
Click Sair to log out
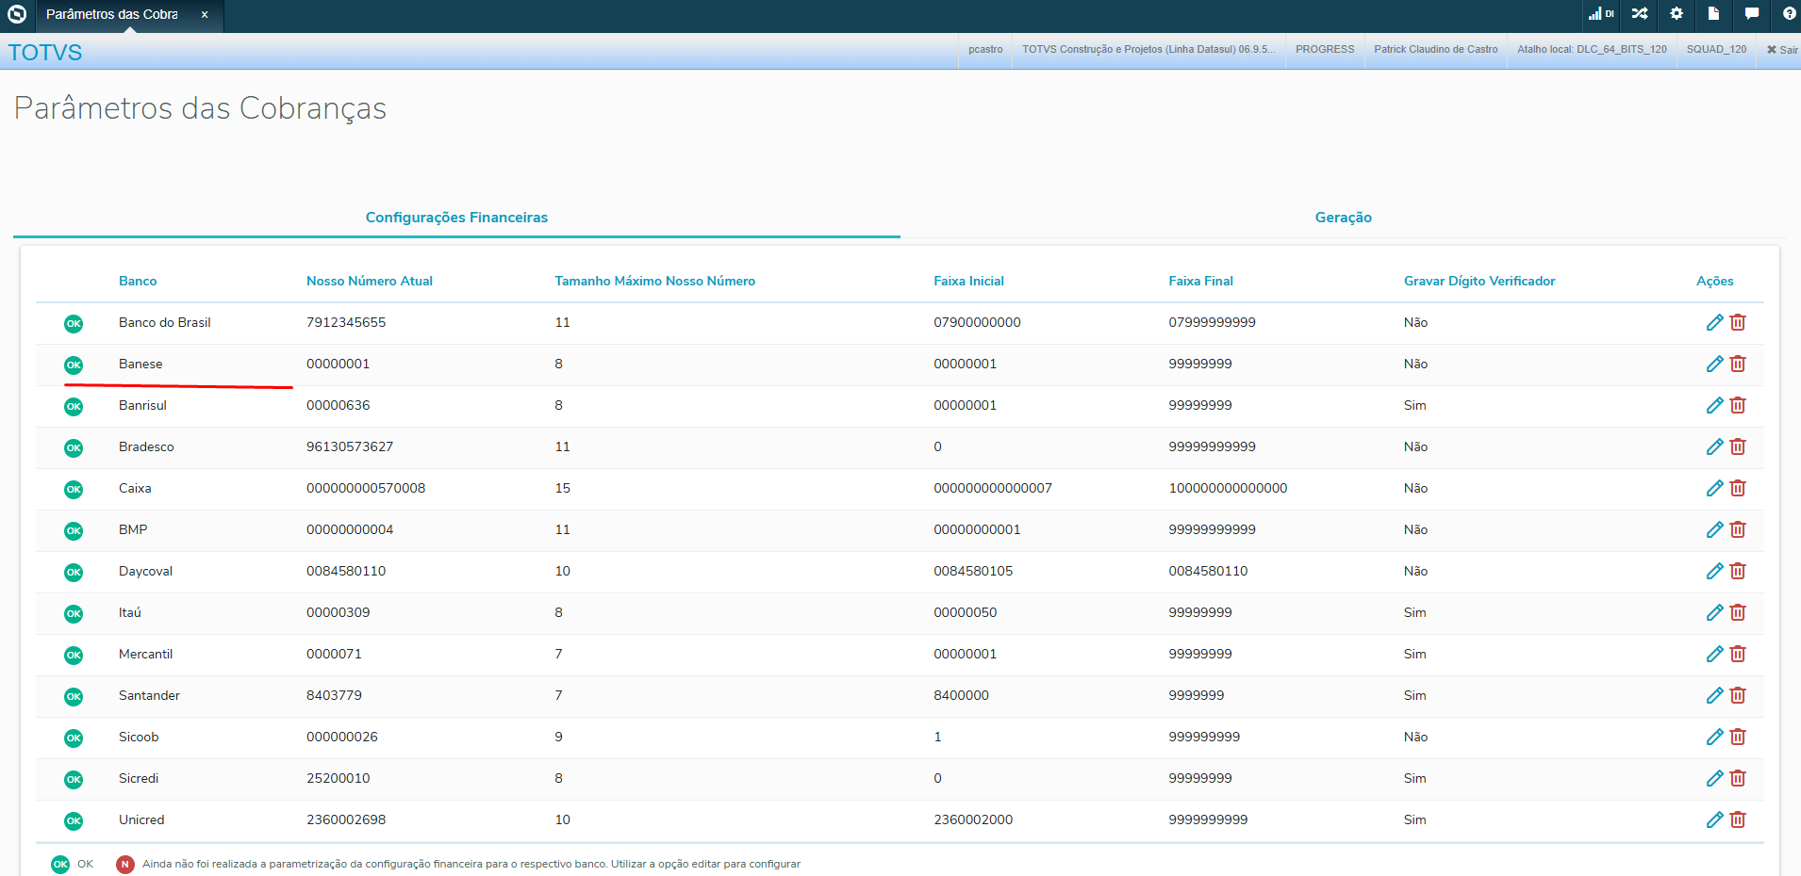(1782, 50)
